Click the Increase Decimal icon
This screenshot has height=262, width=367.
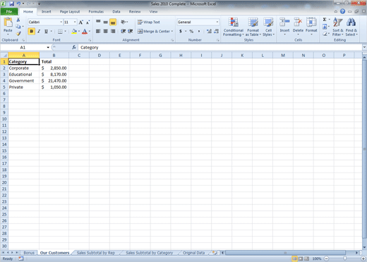click(209, 31)
